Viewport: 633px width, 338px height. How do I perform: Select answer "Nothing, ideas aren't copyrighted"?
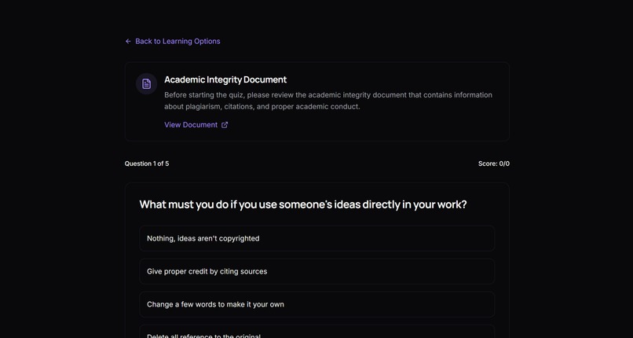point(317,238)
